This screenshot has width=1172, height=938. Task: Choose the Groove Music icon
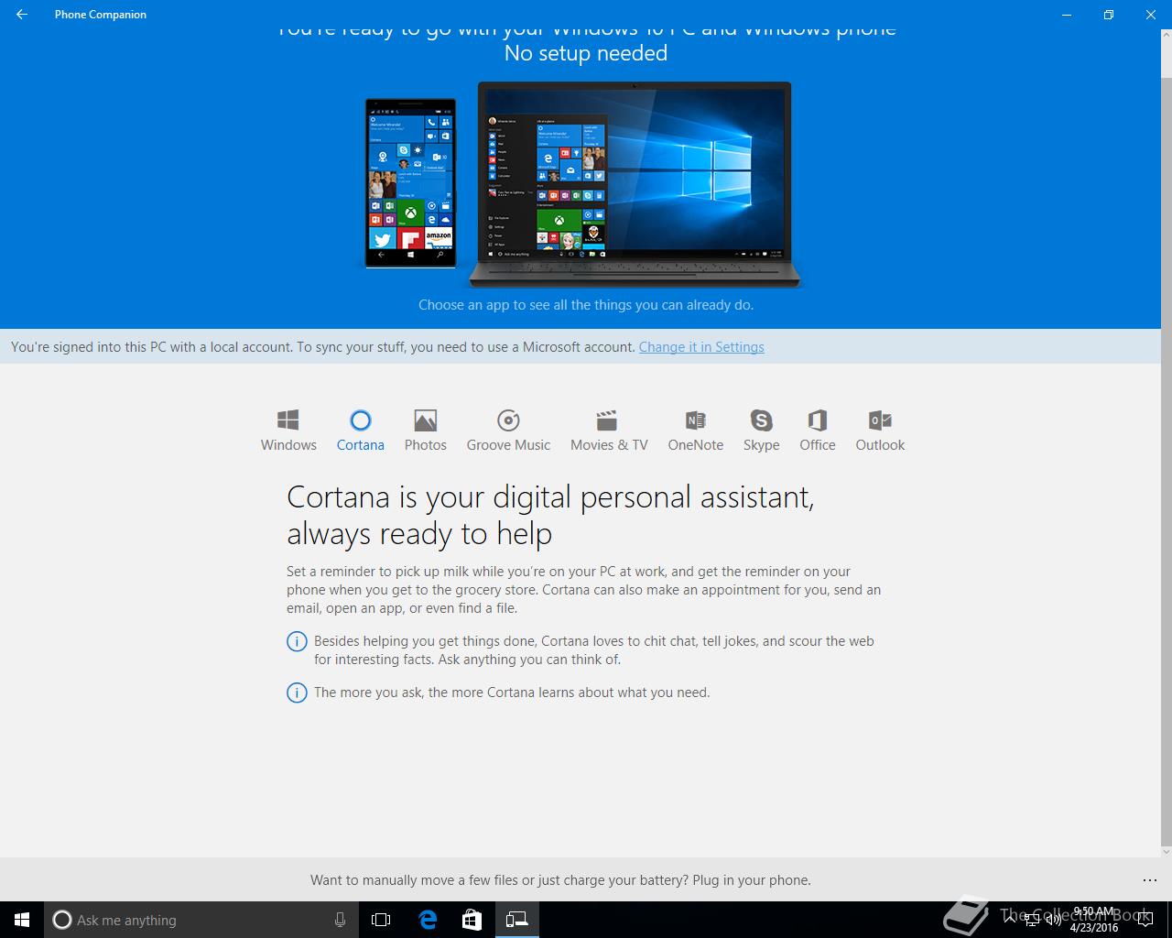(x=508, y=420)
